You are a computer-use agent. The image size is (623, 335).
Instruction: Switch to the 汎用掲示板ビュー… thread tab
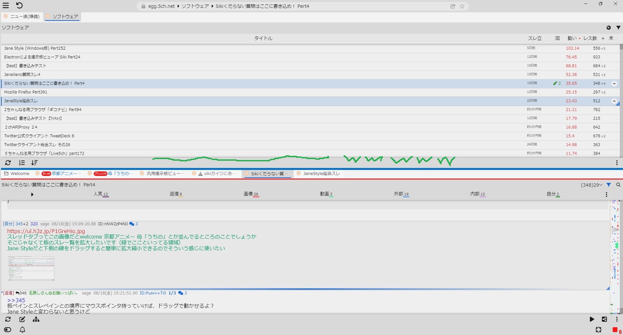point(163,174)
